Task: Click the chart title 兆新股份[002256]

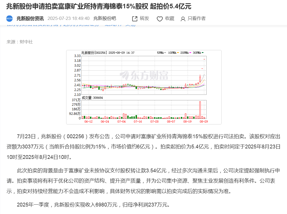Action: (x=94, y=53)
